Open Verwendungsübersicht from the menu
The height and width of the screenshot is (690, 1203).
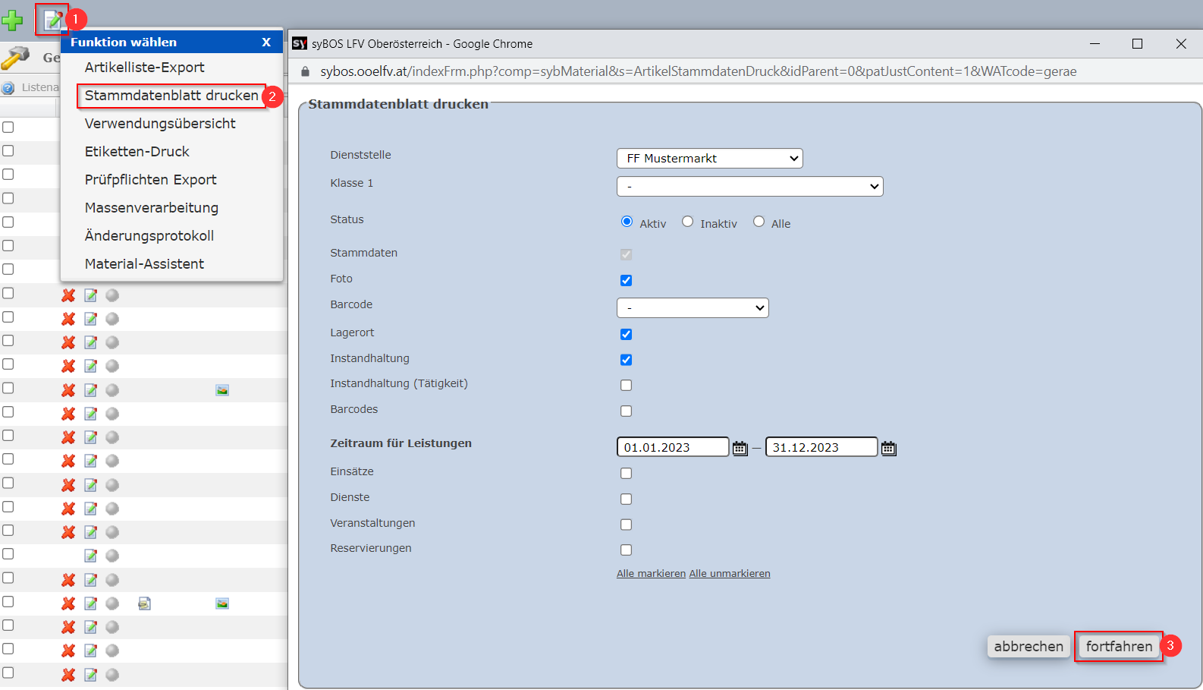pyautogui.click(x=160, y=124)
